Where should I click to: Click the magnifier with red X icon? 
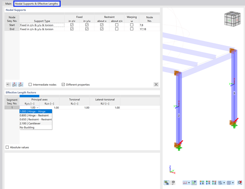(240, 183)
